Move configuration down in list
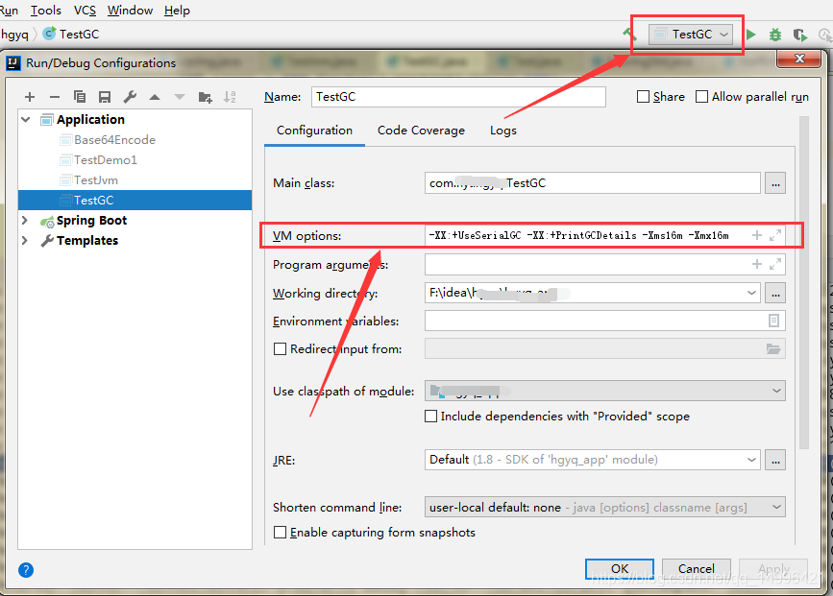The height and width of the screenshot is (596, 833). [180, 97]
